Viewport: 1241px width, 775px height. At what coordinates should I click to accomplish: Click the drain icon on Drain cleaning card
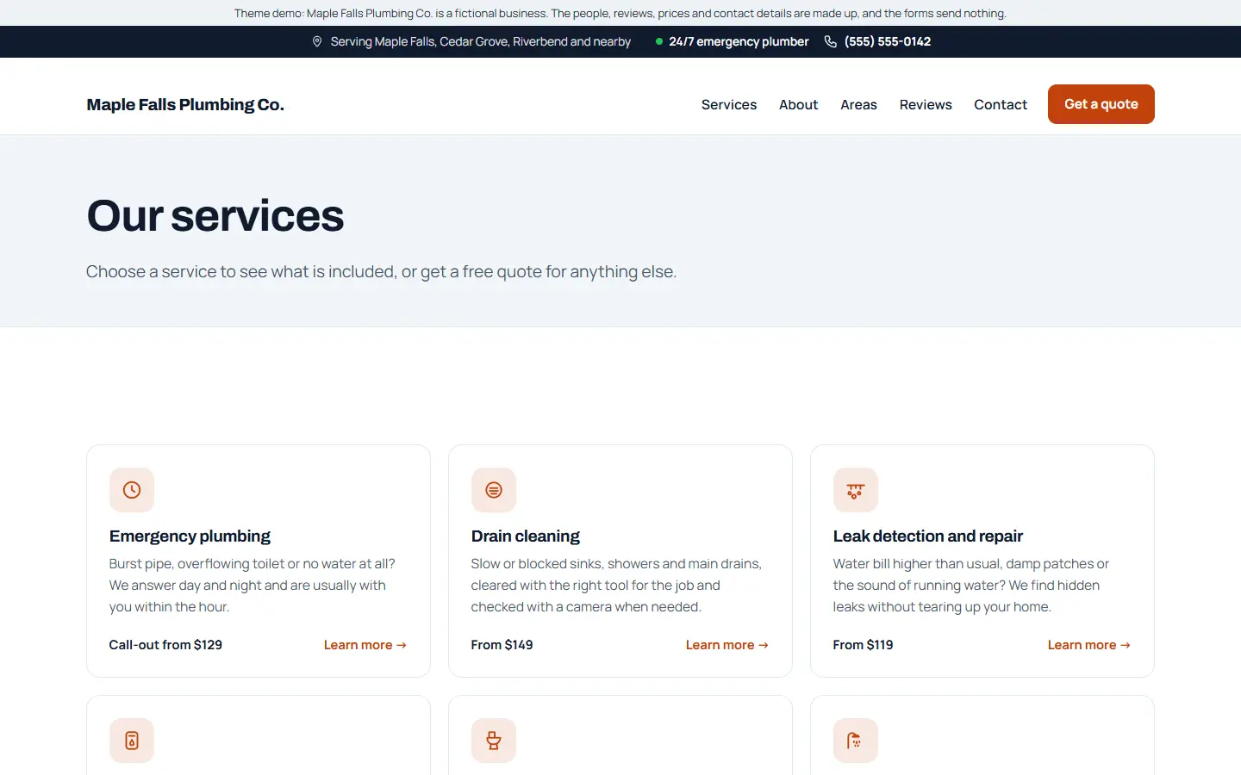494,490
